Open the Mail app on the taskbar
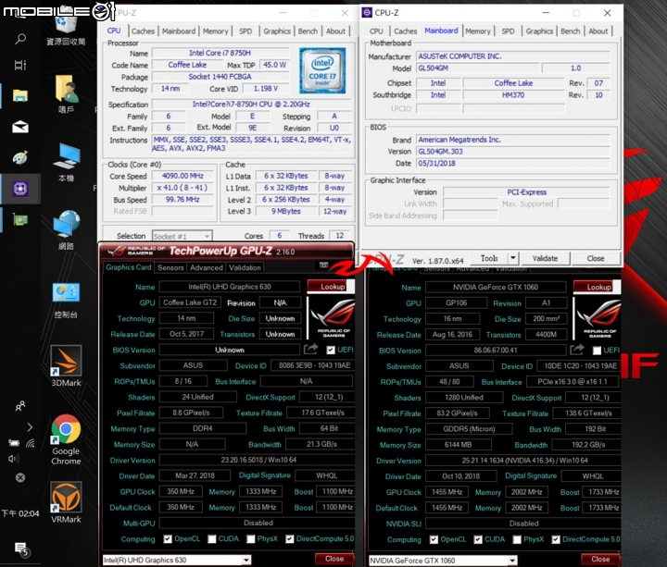 (20, 127)
